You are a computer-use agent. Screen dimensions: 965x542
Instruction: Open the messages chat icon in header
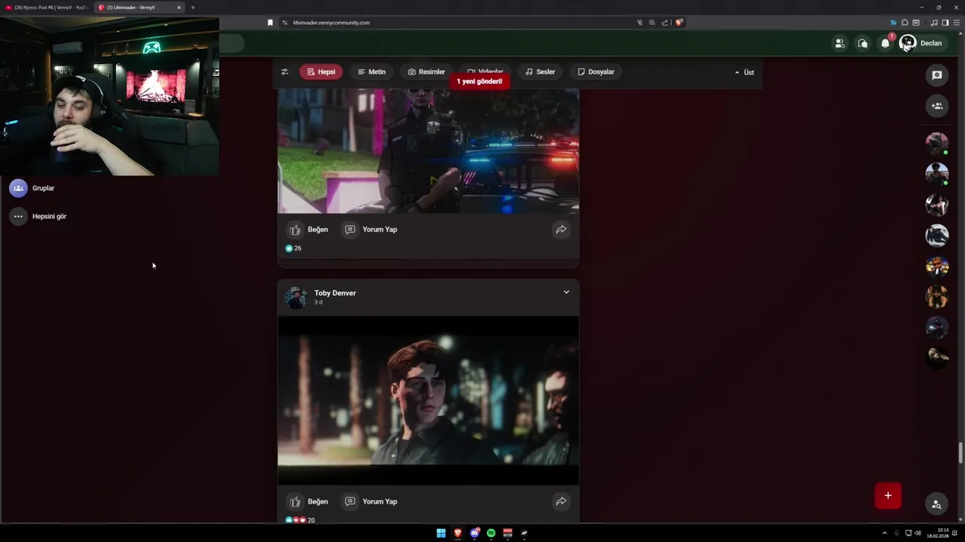coord(862,43)
